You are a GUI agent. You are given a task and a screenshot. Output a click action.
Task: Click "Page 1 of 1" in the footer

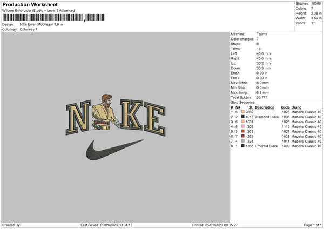tap(313, 225)
